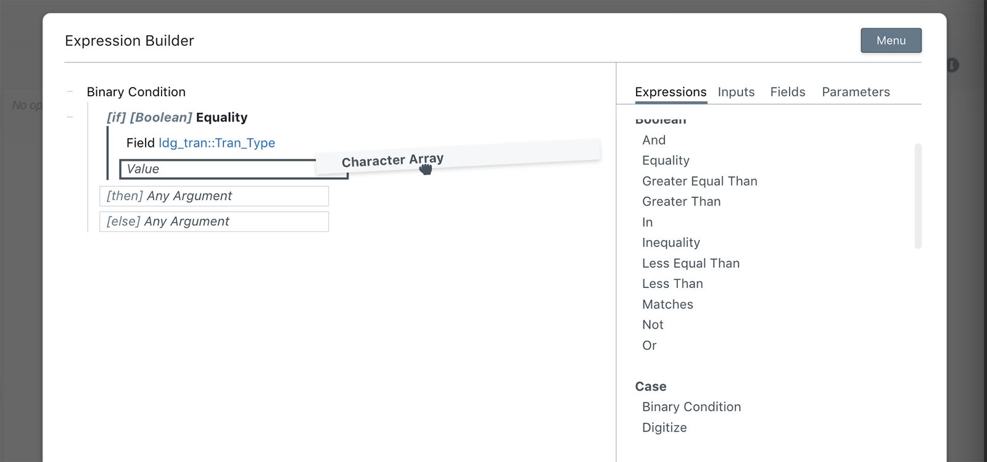
Task: Select Binary Condition under the Case section
Action: (x=692, y=406)
